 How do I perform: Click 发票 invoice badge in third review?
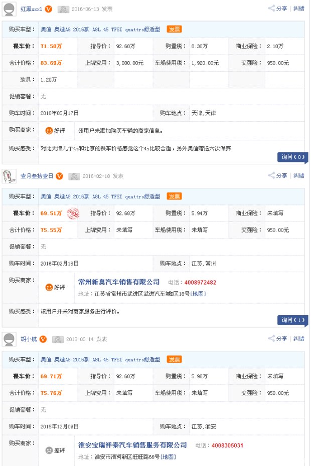click(x=174, y=359)
